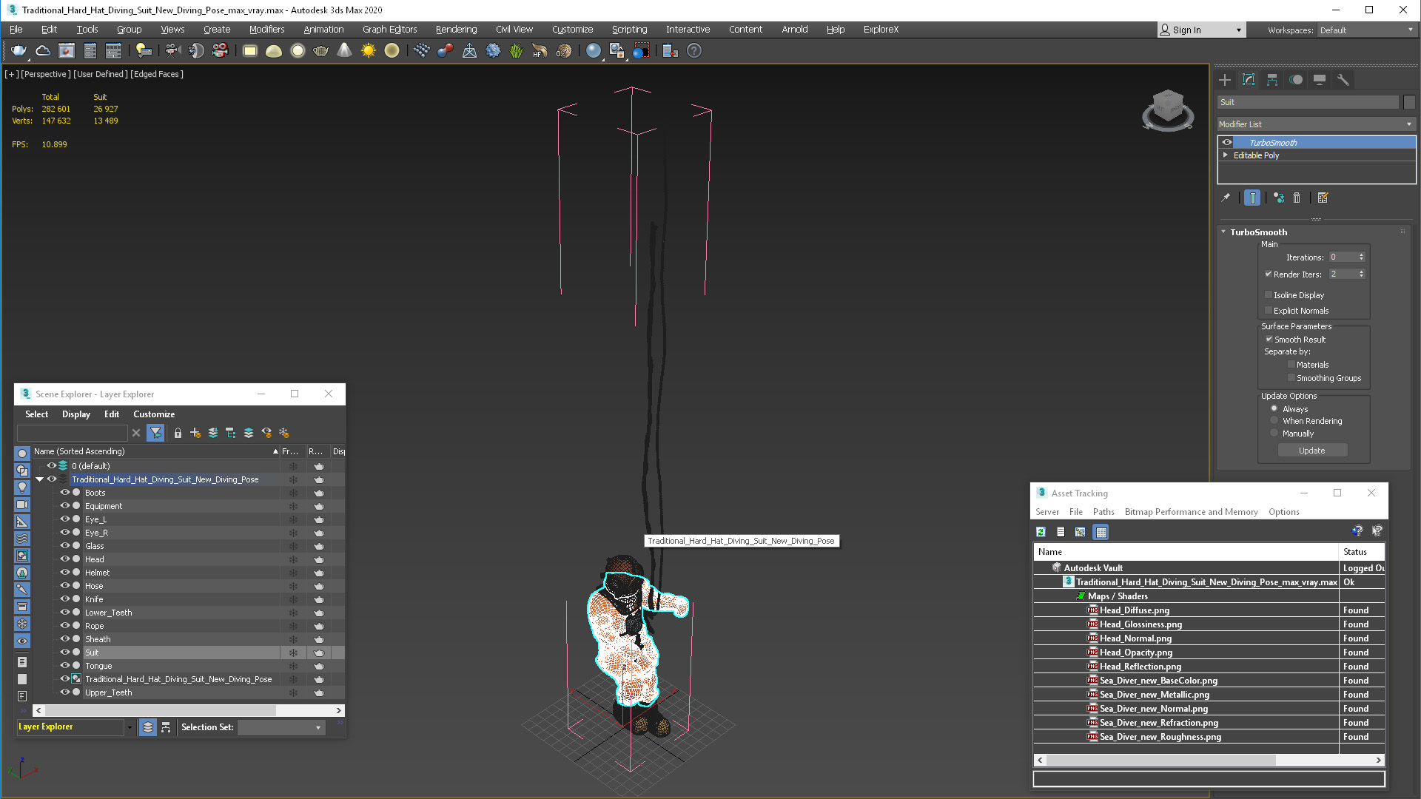This screenshot has height=799, width=1421.
Task: Open the Modifier List dropdown
Action: (1316, 124)
